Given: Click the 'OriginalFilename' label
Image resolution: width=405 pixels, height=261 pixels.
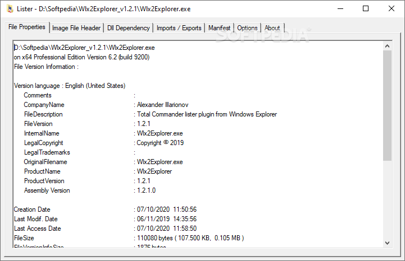Looking at the screenshot, I should [x=45, y=162].
